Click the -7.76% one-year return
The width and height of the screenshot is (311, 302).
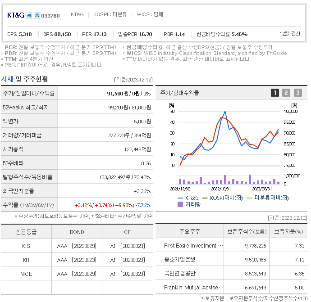point(143,205)
